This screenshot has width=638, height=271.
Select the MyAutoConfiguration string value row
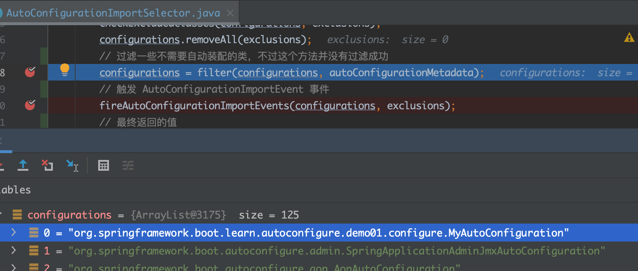[319, 233]
